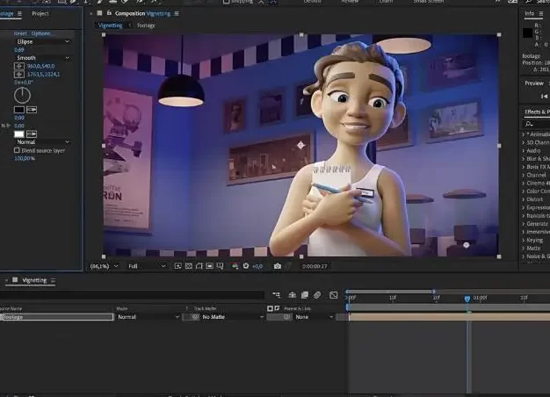This screenshot has width=550, height=397.
Task: Switch to the Project tab
Action: point(40,14)
